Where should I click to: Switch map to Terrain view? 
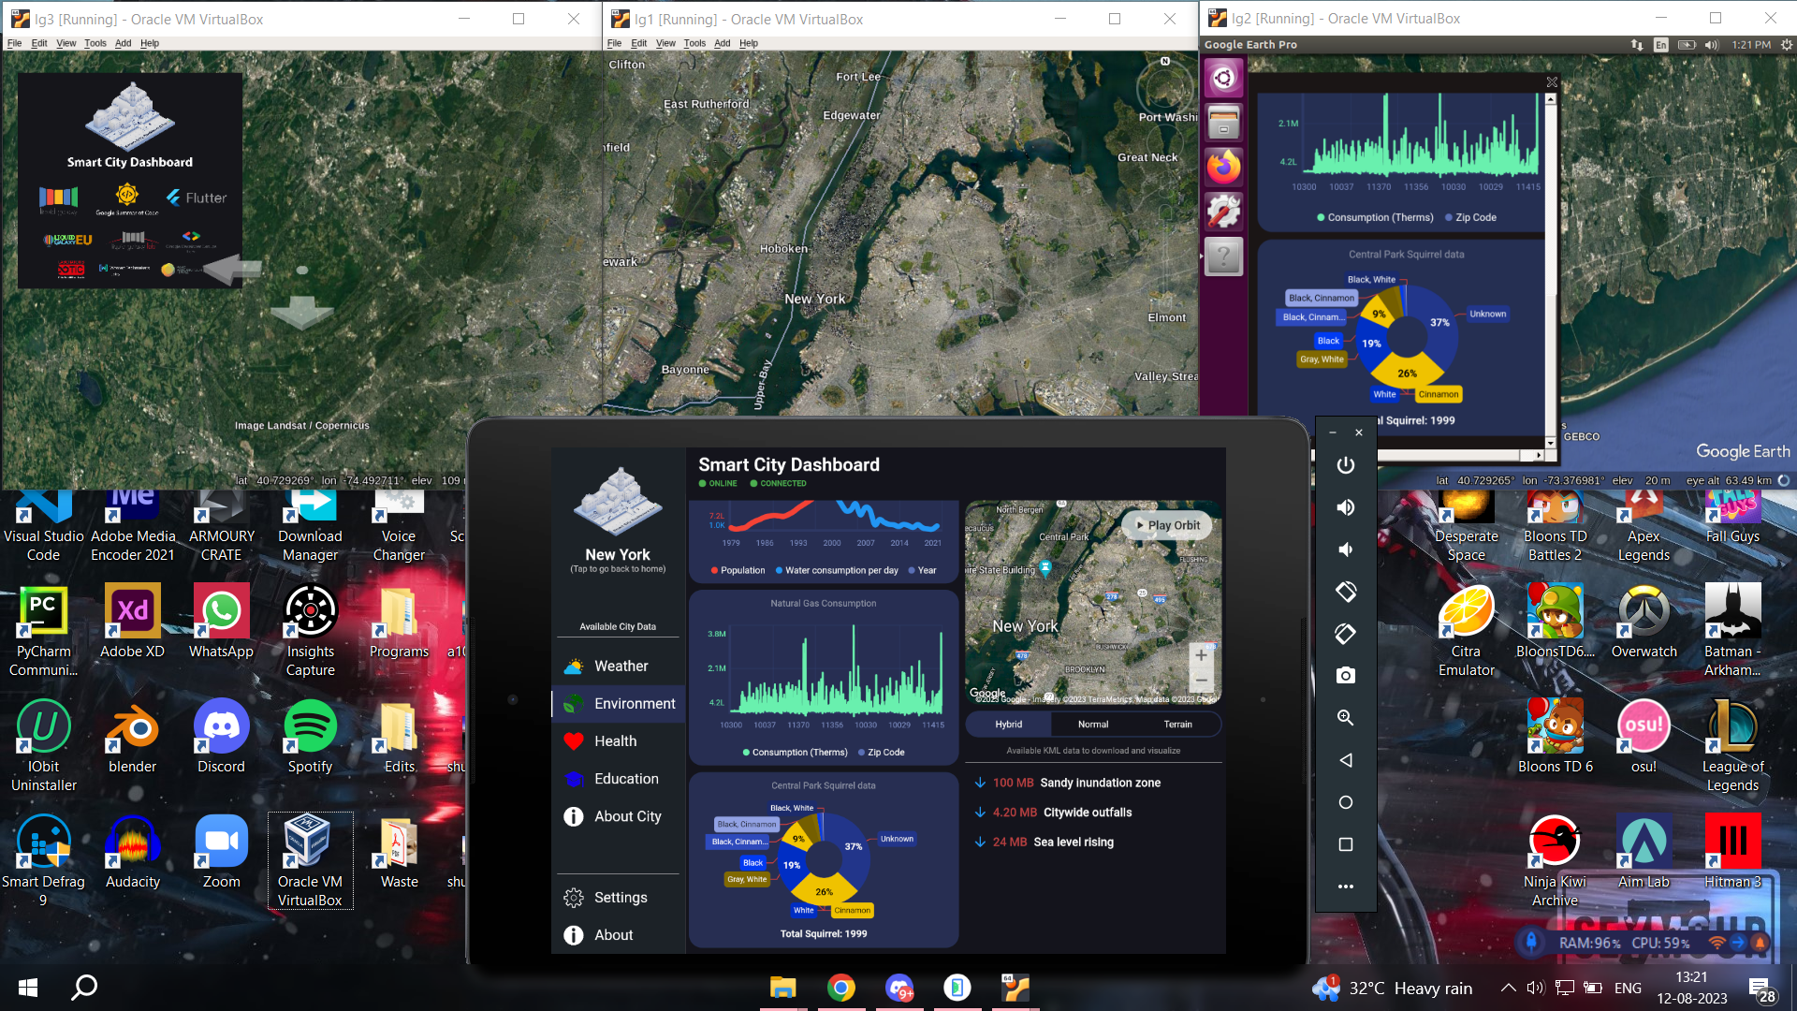pyautogui.click(x=1177, y=725)
